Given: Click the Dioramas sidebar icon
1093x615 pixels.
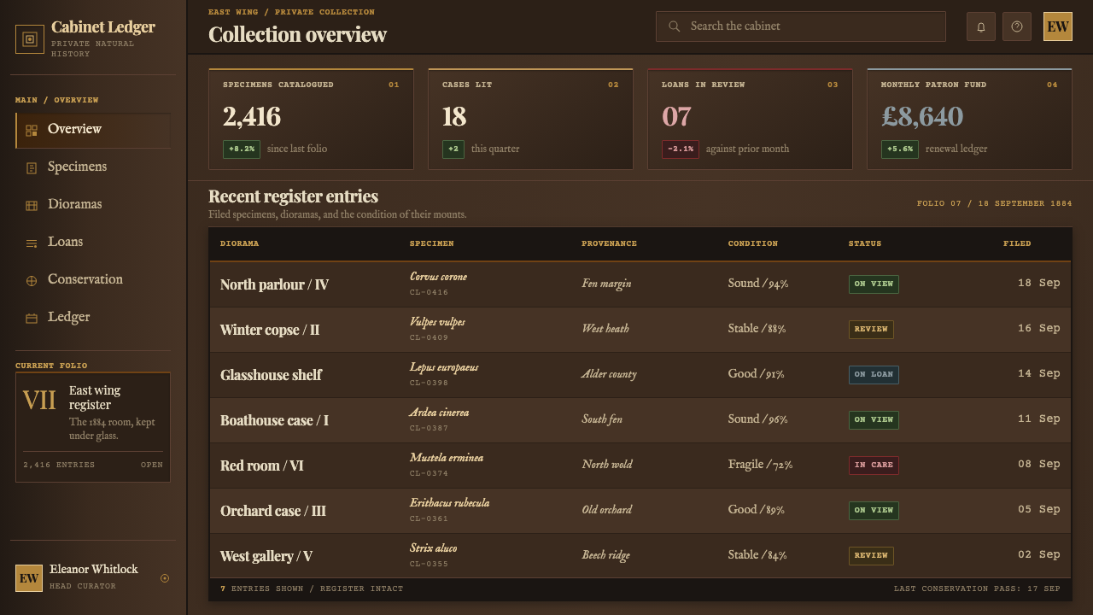Looking at the screenshot, I should [32, 206].
